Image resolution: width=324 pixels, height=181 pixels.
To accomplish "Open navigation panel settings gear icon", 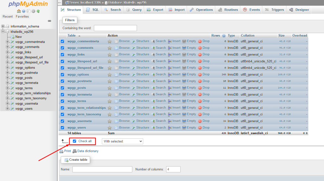I will 33,11.
